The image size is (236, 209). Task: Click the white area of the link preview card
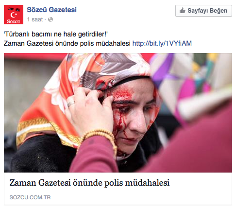pos(118,189)
